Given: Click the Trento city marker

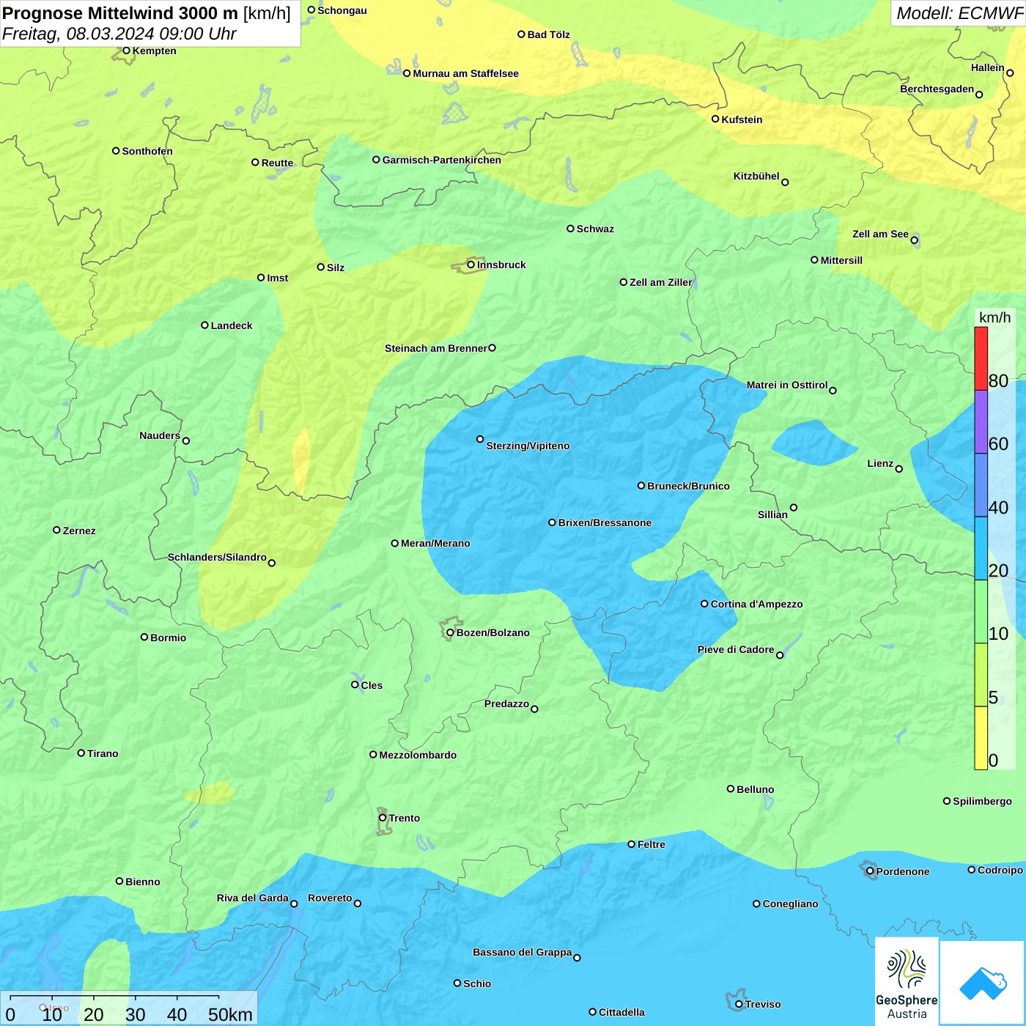Looking at the screenshot, I should click(x=383, y=818).
